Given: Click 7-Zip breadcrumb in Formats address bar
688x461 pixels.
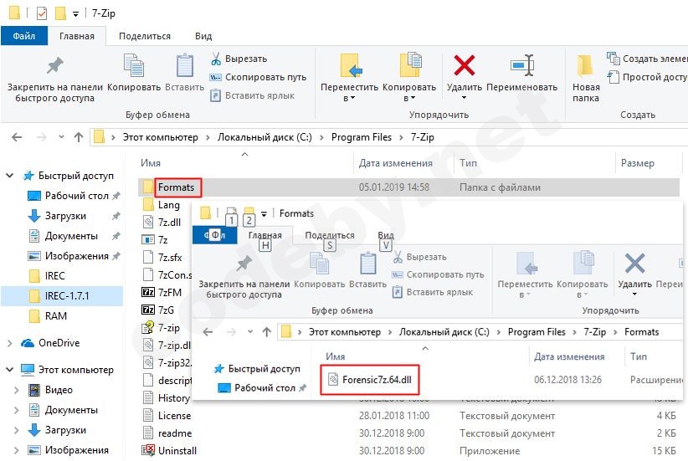Looking at the screenshot, I should 594,332.
